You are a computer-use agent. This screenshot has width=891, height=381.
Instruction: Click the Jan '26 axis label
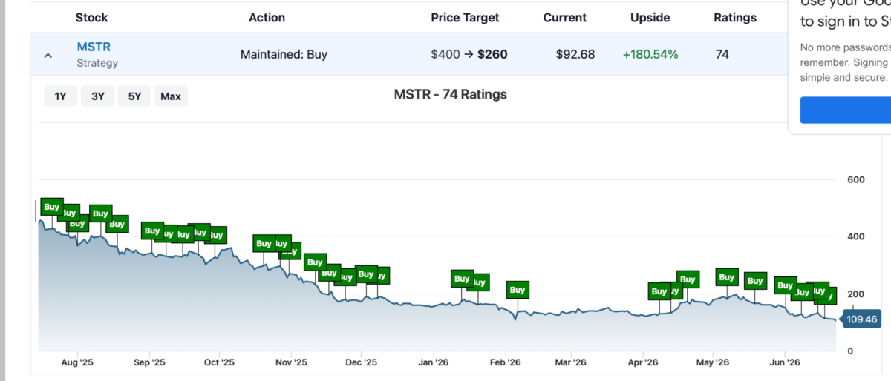[434, 362]
